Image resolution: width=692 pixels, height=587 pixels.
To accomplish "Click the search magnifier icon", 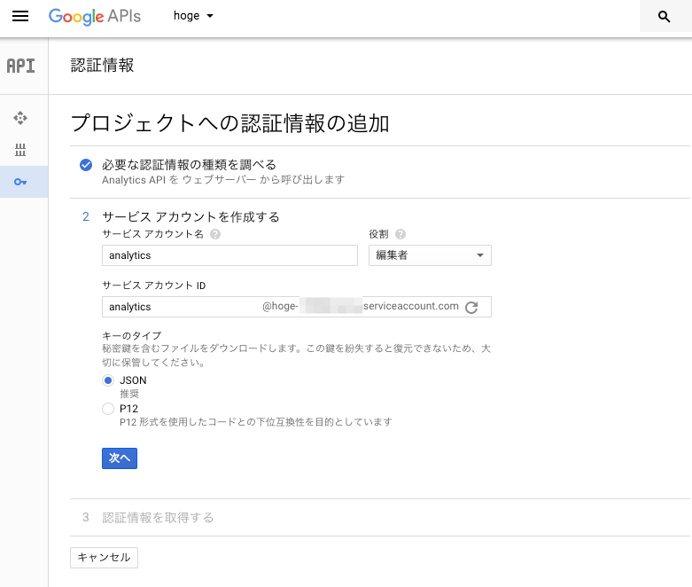I will pos(664,17).
